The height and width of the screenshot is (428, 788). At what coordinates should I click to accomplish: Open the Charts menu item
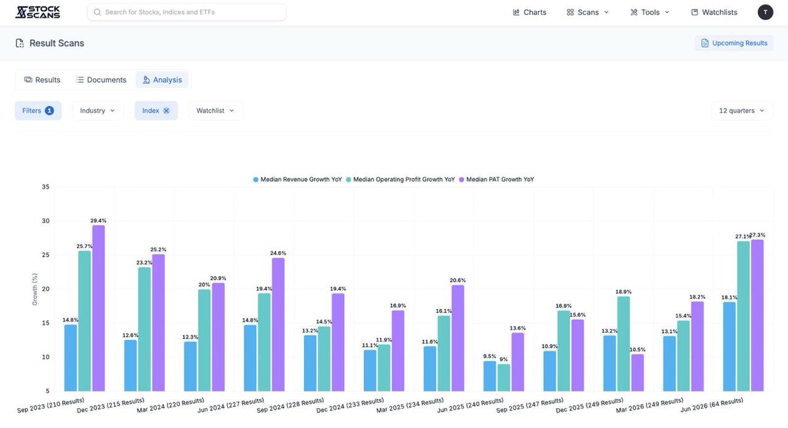pos(529,12)
